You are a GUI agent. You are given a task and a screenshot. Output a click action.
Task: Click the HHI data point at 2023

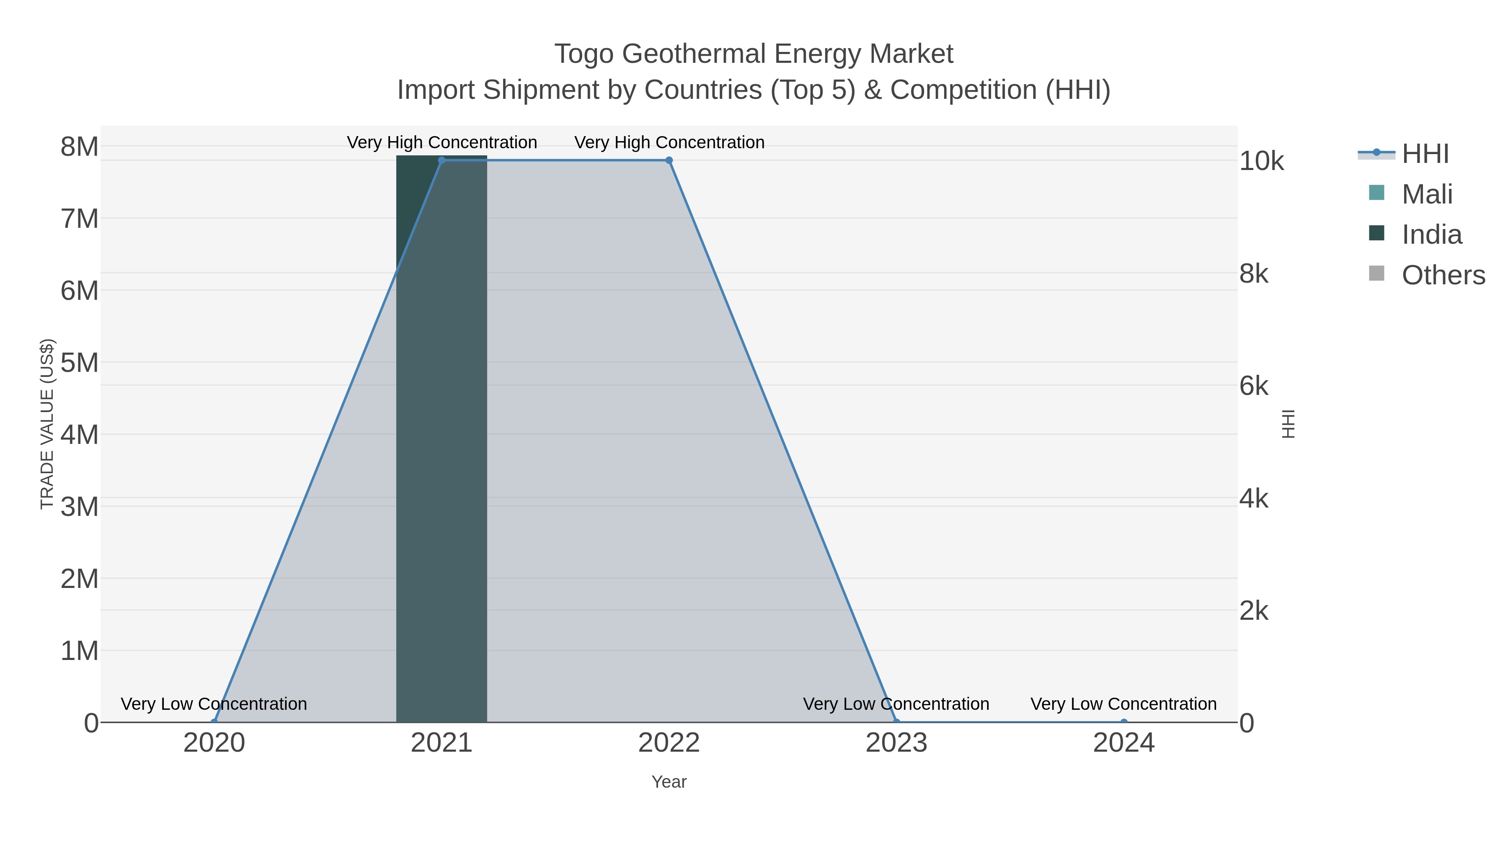896,722
